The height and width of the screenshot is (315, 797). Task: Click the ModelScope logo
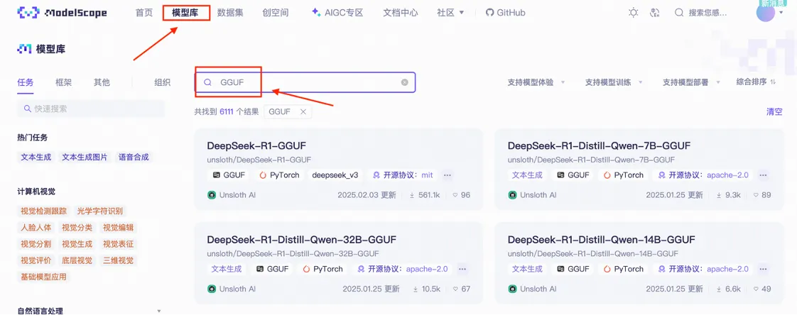tap(62, 13)
